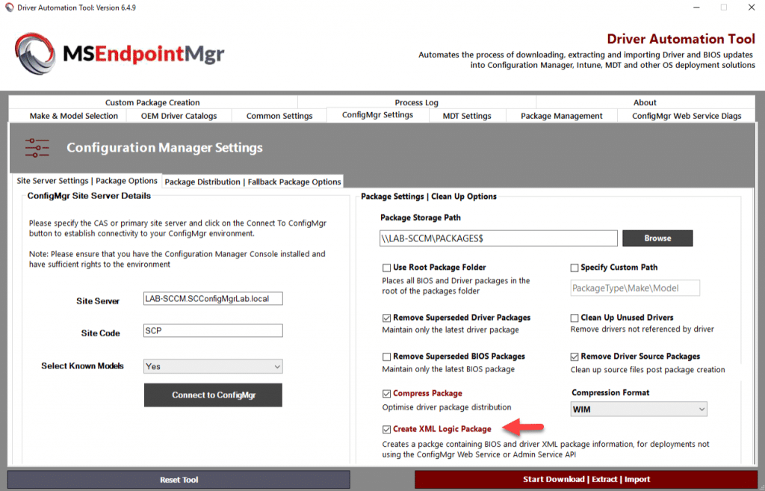
Task: Click the settings sliders icon in header
Action: point(37,147)
